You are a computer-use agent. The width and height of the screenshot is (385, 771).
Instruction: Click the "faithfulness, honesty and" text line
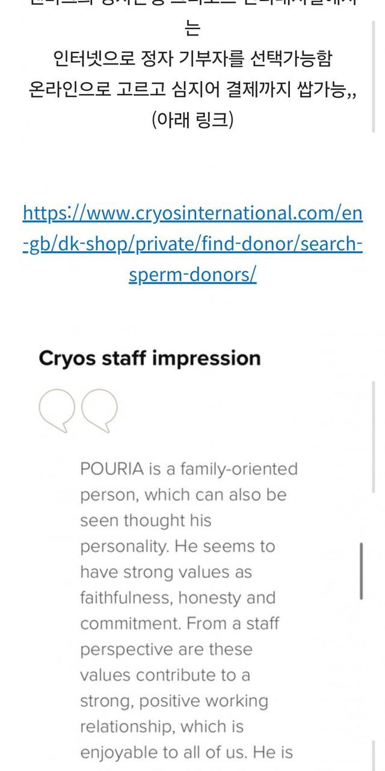[177, 598]
